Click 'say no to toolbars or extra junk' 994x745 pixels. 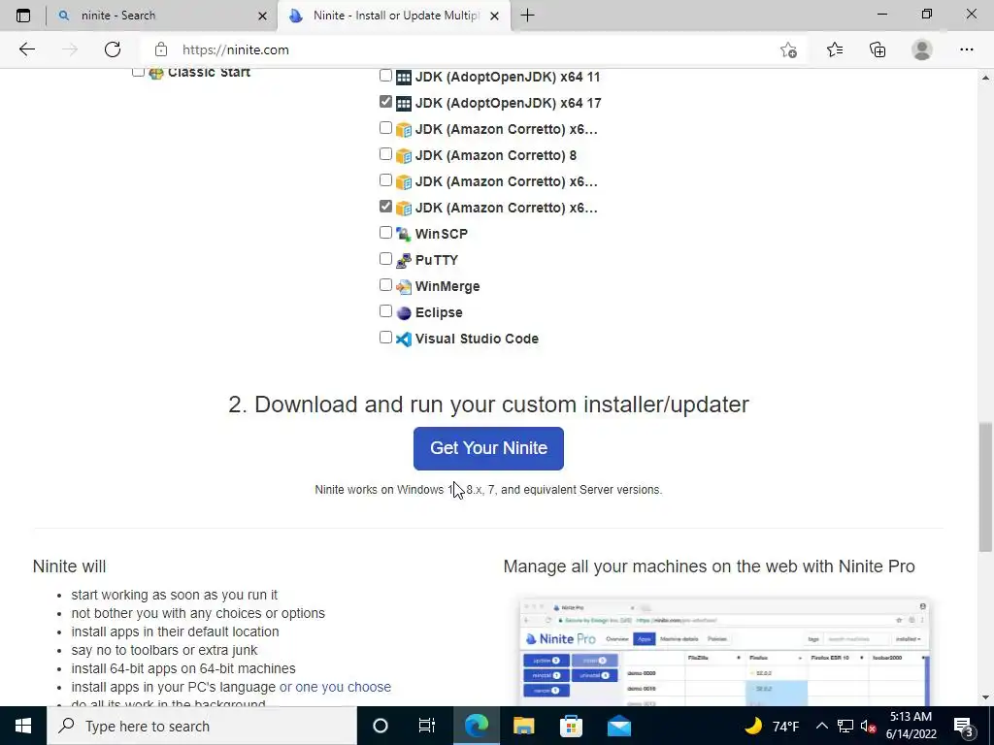point(164,650)
